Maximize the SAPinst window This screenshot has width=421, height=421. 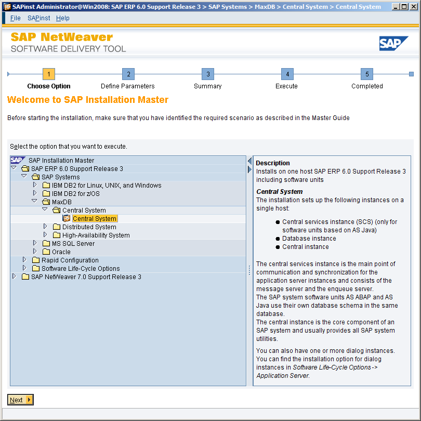tap(404, 7)
